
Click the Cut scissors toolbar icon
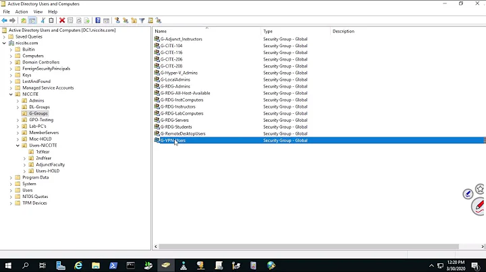(43, 20)
